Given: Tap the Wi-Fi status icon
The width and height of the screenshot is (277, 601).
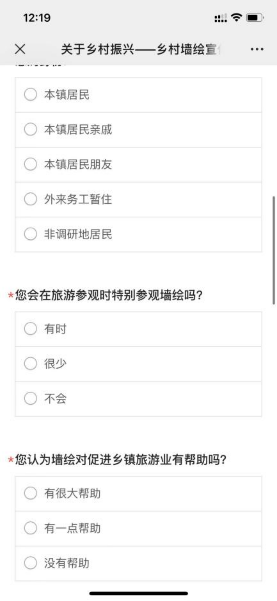Looking at the screenshot, I should pos(236,17).
